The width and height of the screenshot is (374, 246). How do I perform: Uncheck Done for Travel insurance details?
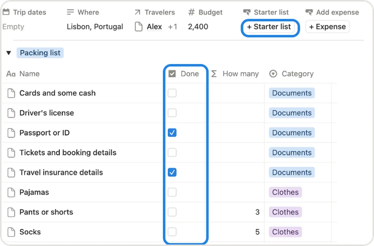click(x=172, y=173)
